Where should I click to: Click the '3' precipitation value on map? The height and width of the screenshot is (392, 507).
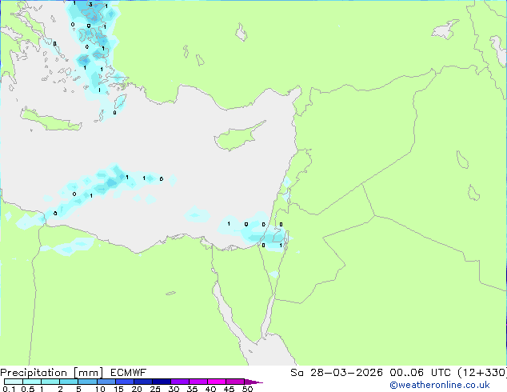(90, 5)
